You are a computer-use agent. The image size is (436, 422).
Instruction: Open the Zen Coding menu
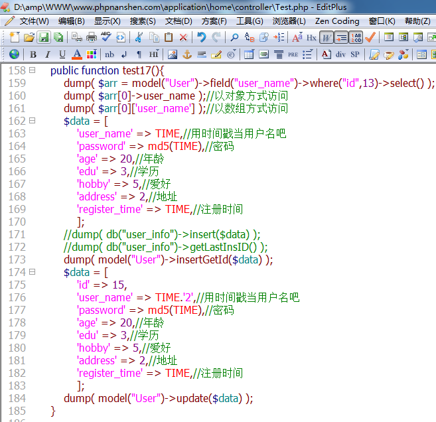tap(337, 21)
